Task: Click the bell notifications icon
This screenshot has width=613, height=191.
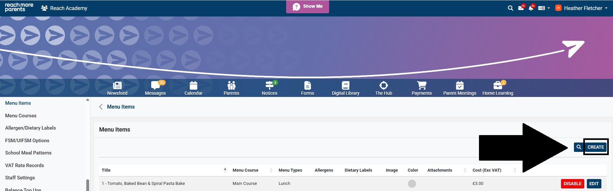Action: pos(531,8)
